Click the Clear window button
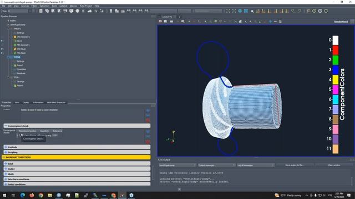This screenshot has height=199, width=355. [334, 165]
